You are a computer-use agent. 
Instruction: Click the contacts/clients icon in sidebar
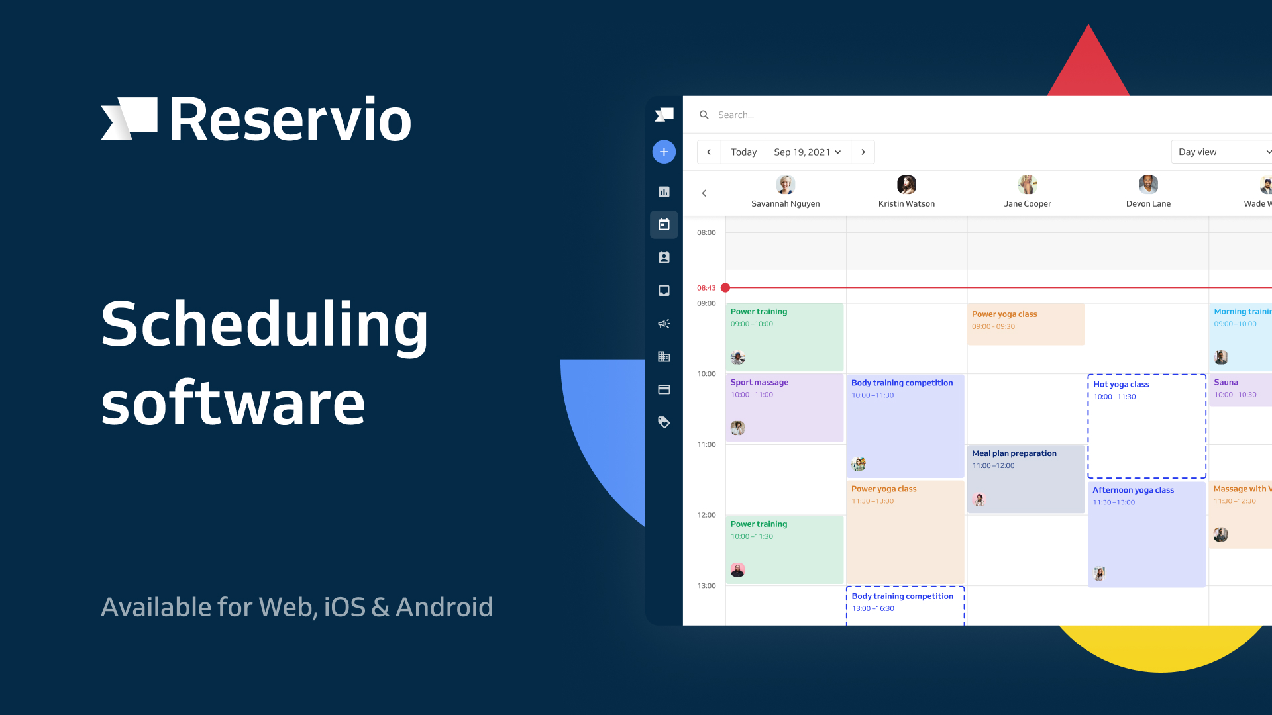click(665, 258)
